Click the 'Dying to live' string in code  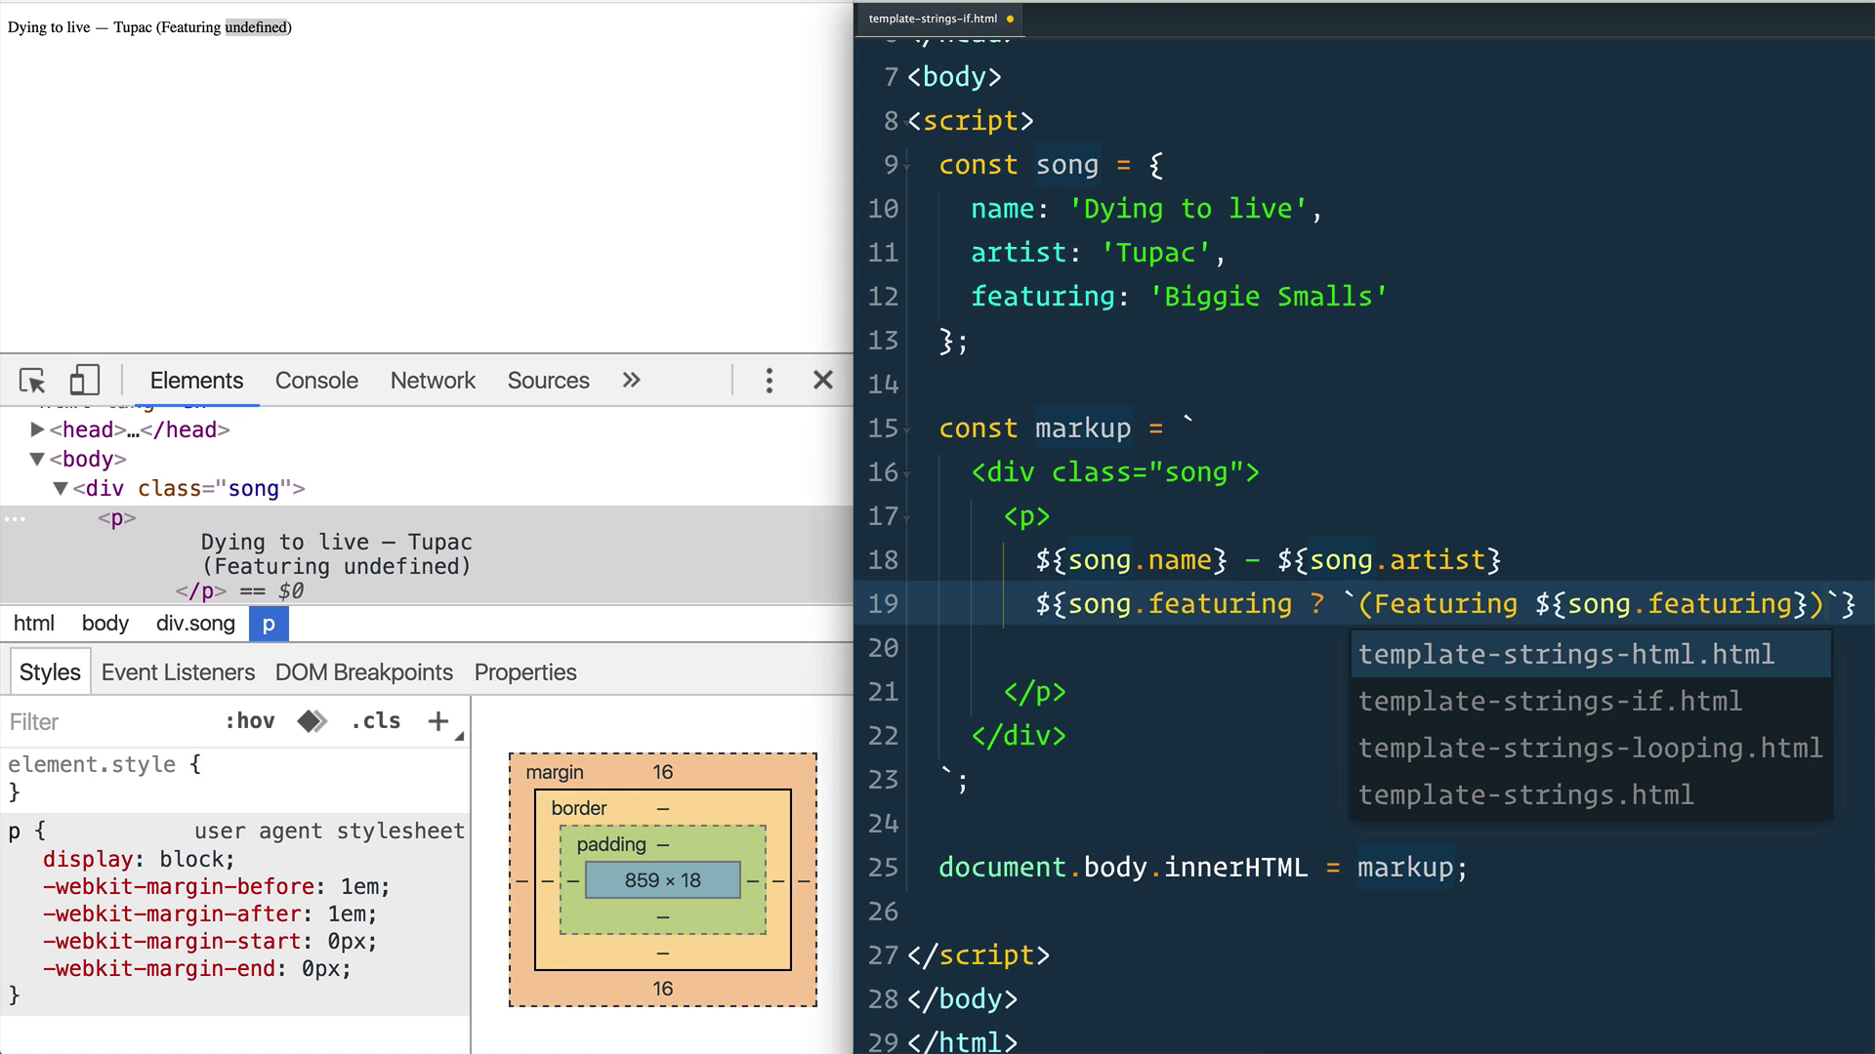[1187, 209]
